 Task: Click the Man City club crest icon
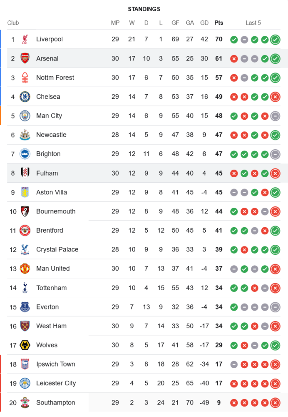(x=25, y=116)
